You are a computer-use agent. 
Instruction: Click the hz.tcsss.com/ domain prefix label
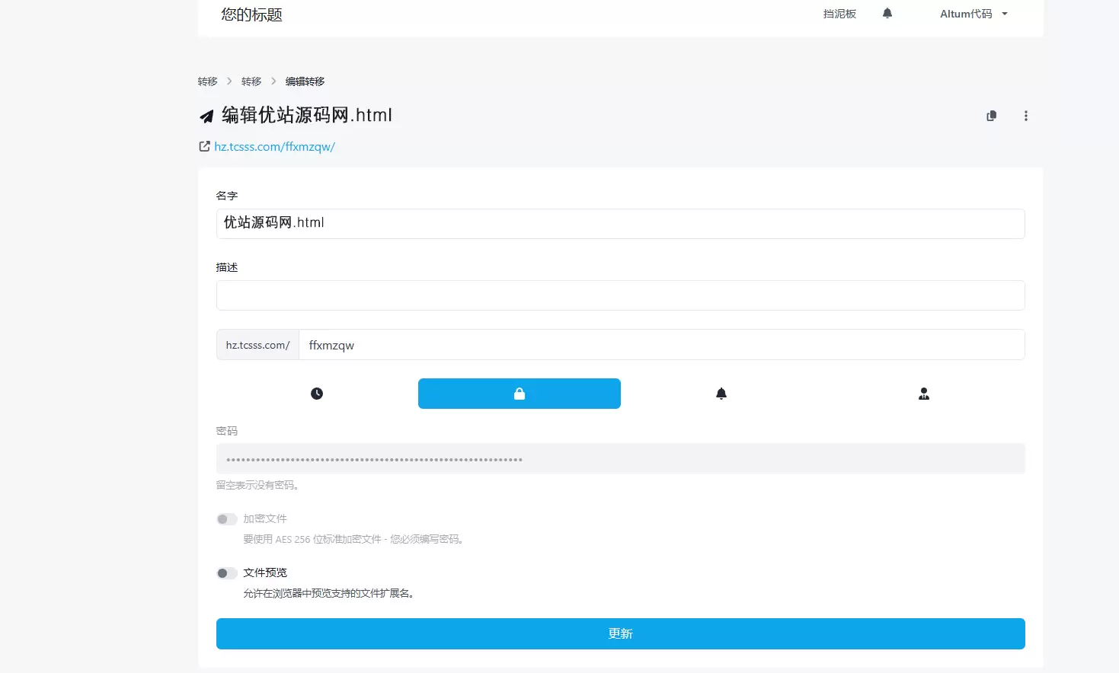click(257, 345)
